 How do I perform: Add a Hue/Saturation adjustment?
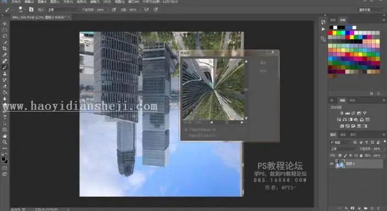pyautogui.click(x=339, y=120)
